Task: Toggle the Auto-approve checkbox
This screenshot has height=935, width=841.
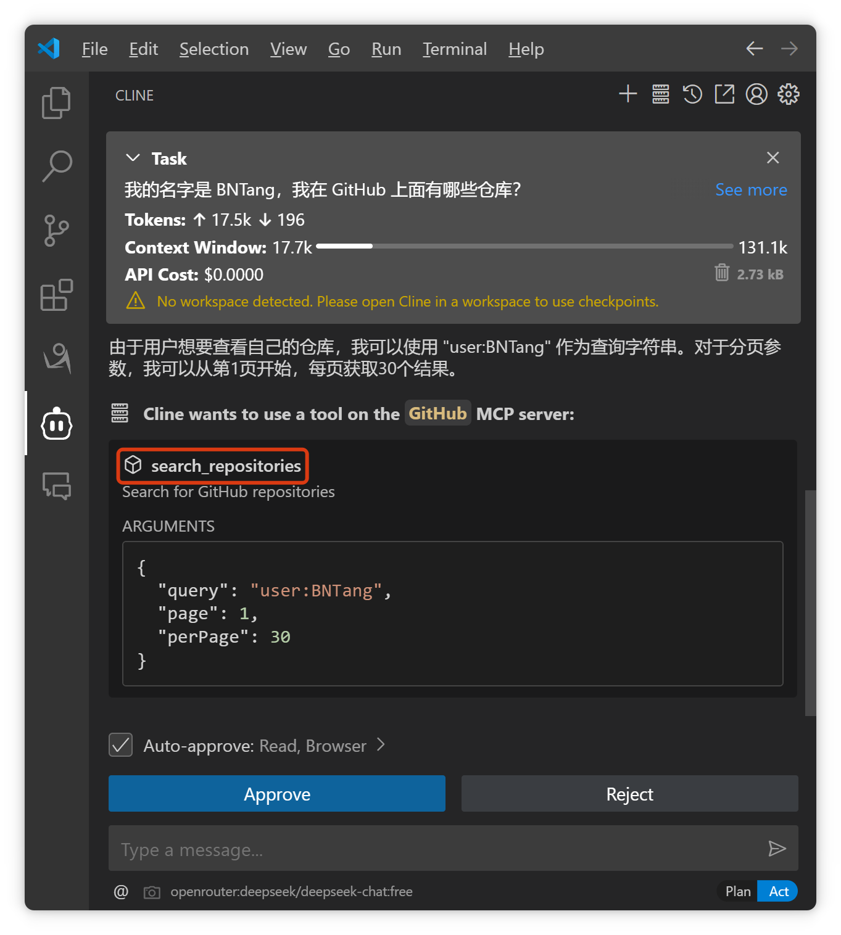Action: (x=121, y=745)
